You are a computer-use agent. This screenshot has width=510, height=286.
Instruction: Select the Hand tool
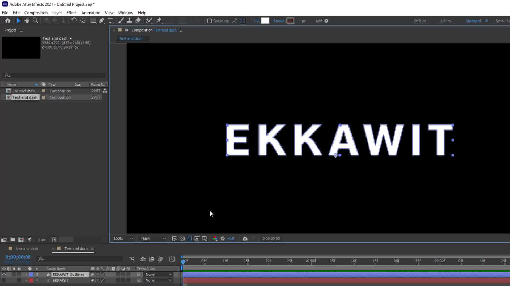(x=27, y=21)
